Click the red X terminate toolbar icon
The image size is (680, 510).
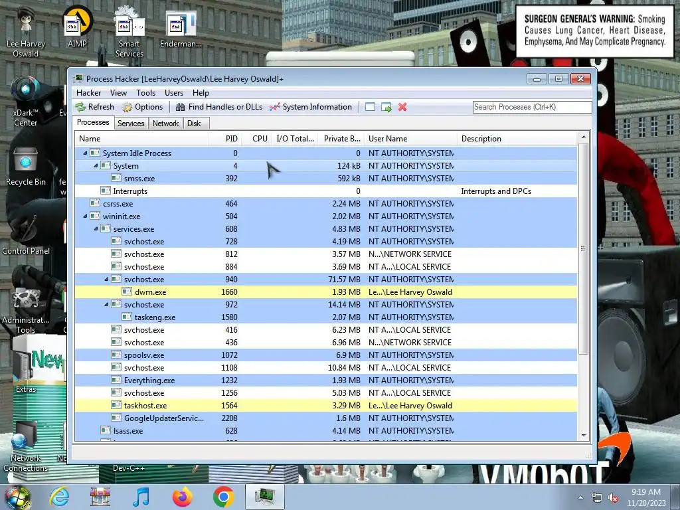point(402,107)
